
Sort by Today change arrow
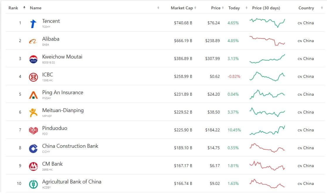click(247, 8)
